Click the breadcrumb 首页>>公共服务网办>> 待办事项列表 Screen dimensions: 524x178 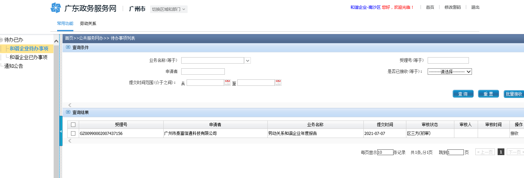click(100, 38)
